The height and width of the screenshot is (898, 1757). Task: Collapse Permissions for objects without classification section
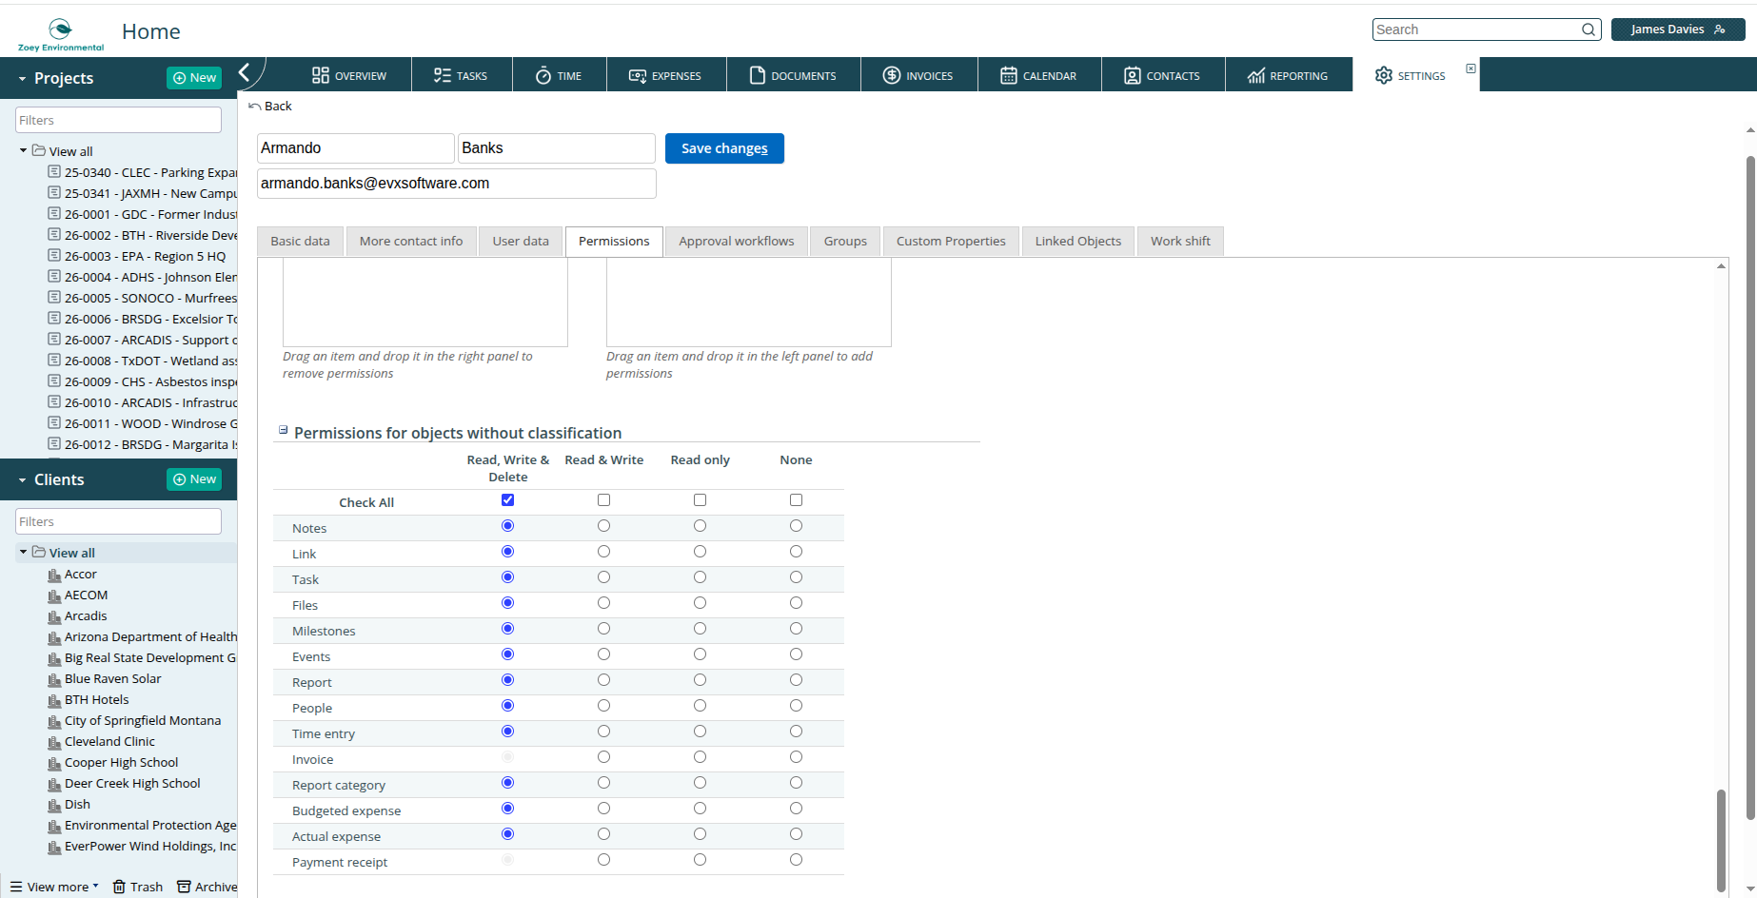click(283, 430)
